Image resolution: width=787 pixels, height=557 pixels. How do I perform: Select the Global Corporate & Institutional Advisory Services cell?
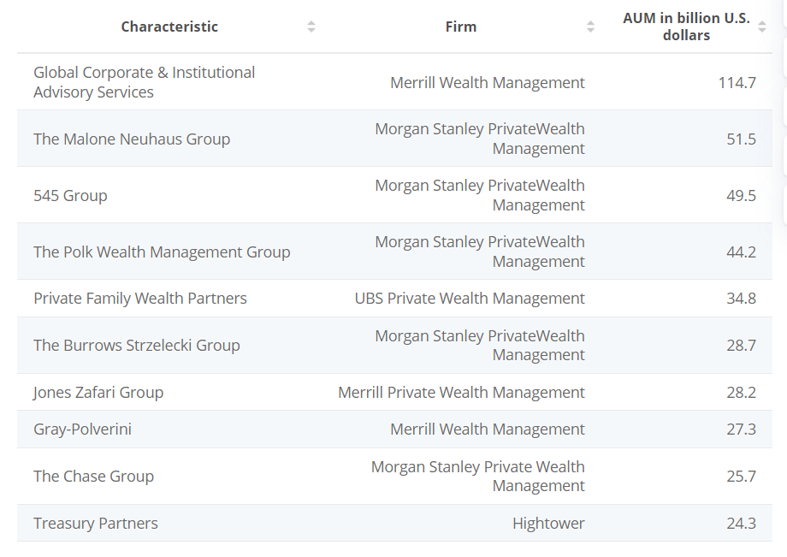144,82
